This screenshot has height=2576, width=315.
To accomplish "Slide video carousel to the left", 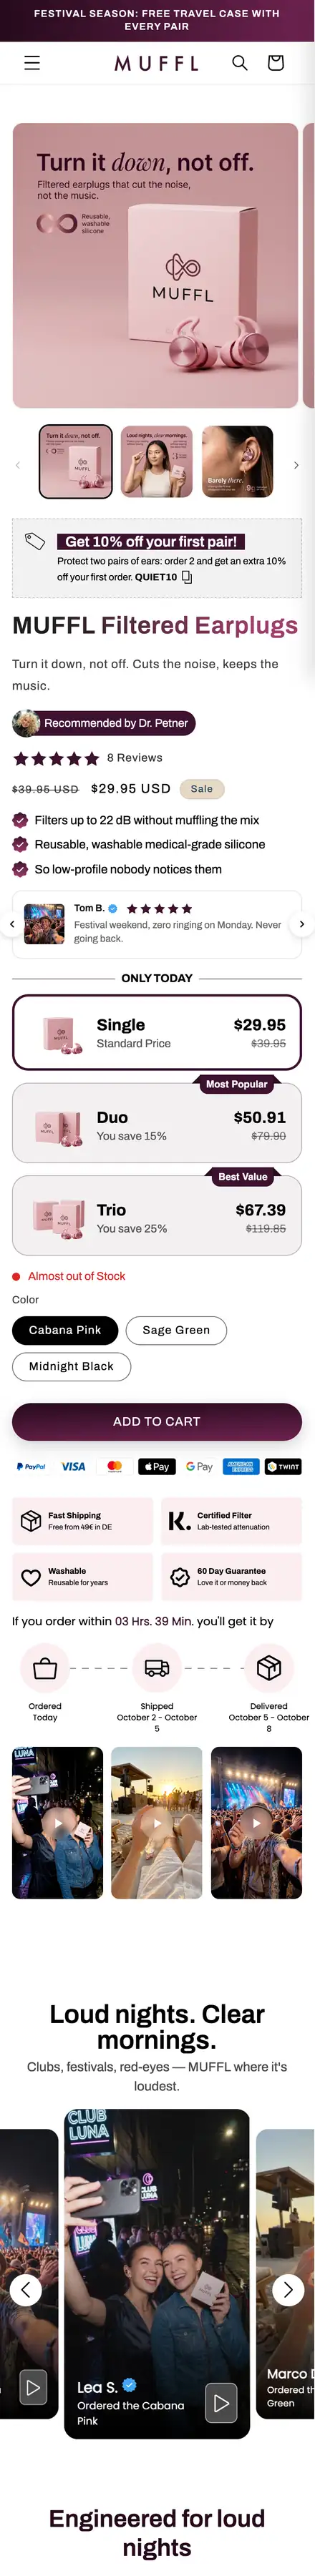I will (x=26, y=2289).
